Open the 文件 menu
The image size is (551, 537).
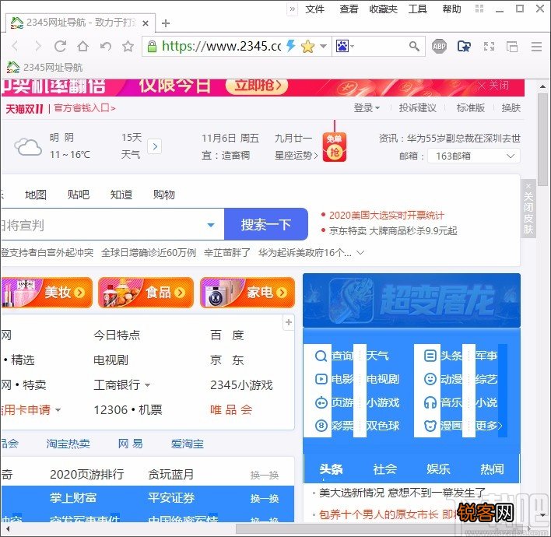click(x=314, y=9)
